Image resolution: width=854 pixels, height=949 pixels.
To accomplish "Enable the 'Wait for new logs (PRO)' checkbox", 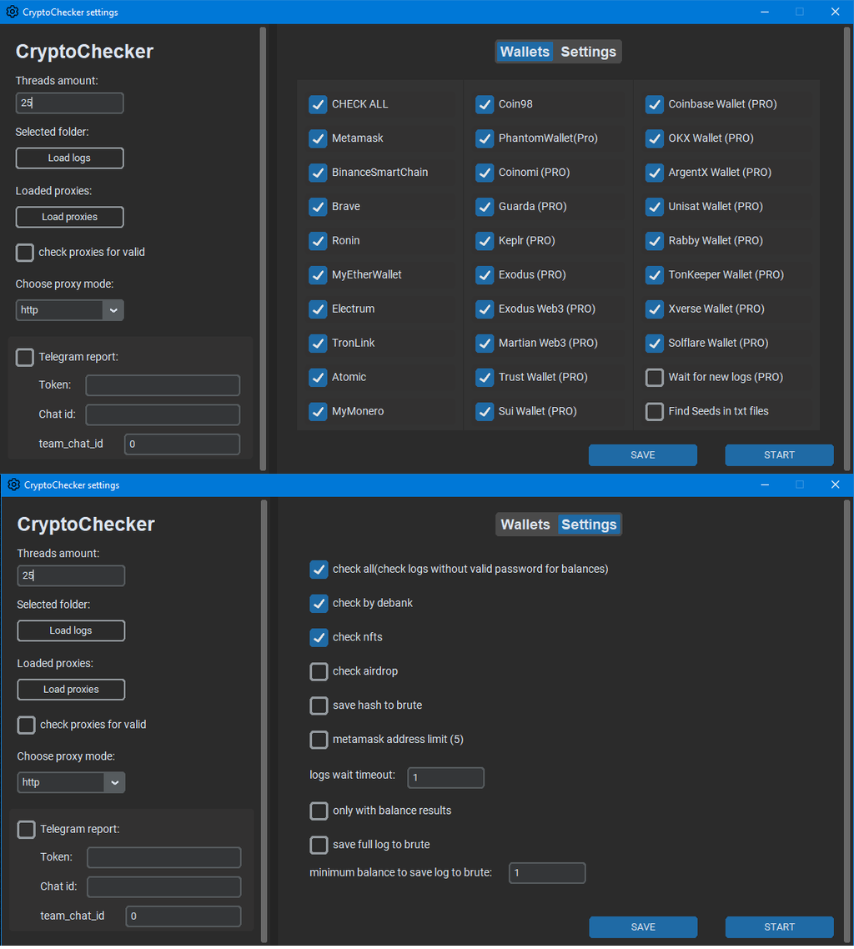I will 655,377.
